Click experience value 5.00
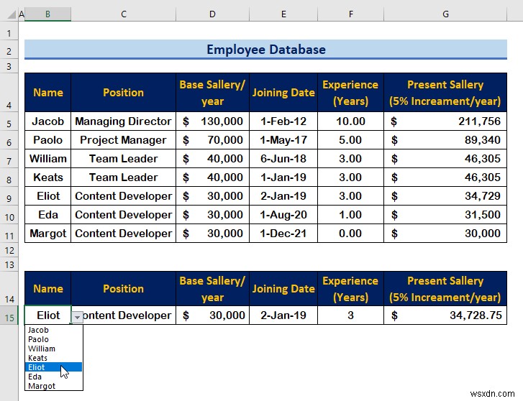Viewport: 523px width, 401px height. 350,139
